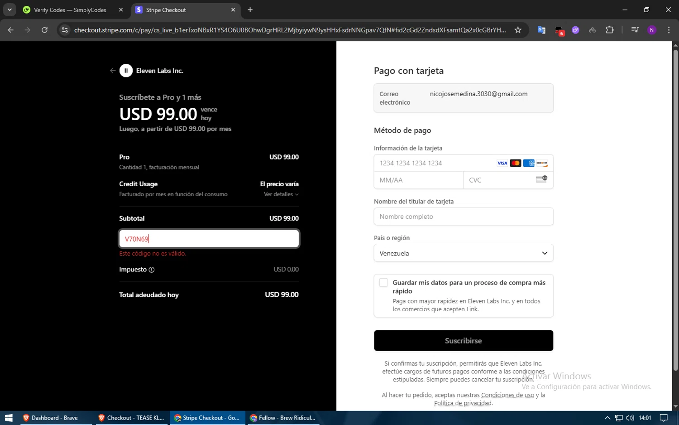Click the Nombre completo cardholder field
This screenshot has width=679, height=425.
click(x=464, y=217)
